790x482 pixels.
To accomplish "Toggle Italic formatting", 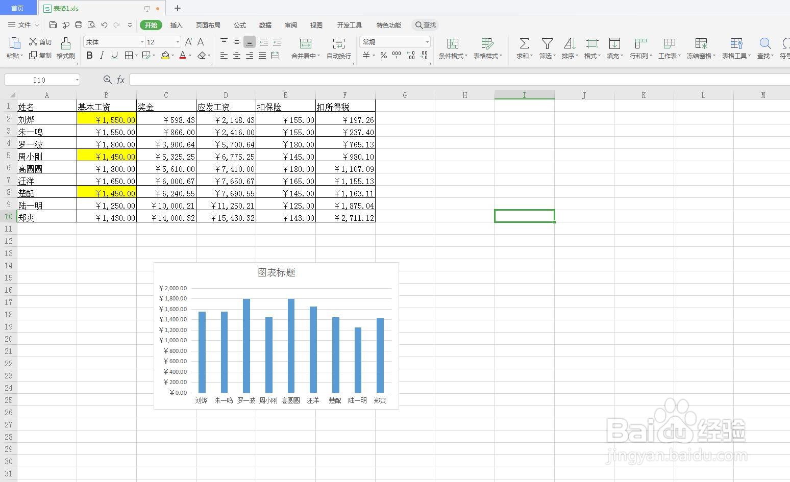I will pos(102,55).
